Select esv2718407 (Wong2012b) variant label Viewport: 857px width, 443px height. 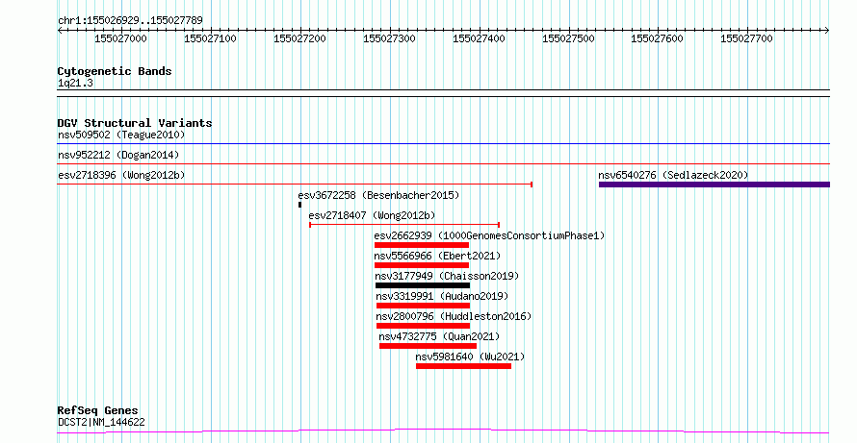pyautogui.click(x=373, y=215)
